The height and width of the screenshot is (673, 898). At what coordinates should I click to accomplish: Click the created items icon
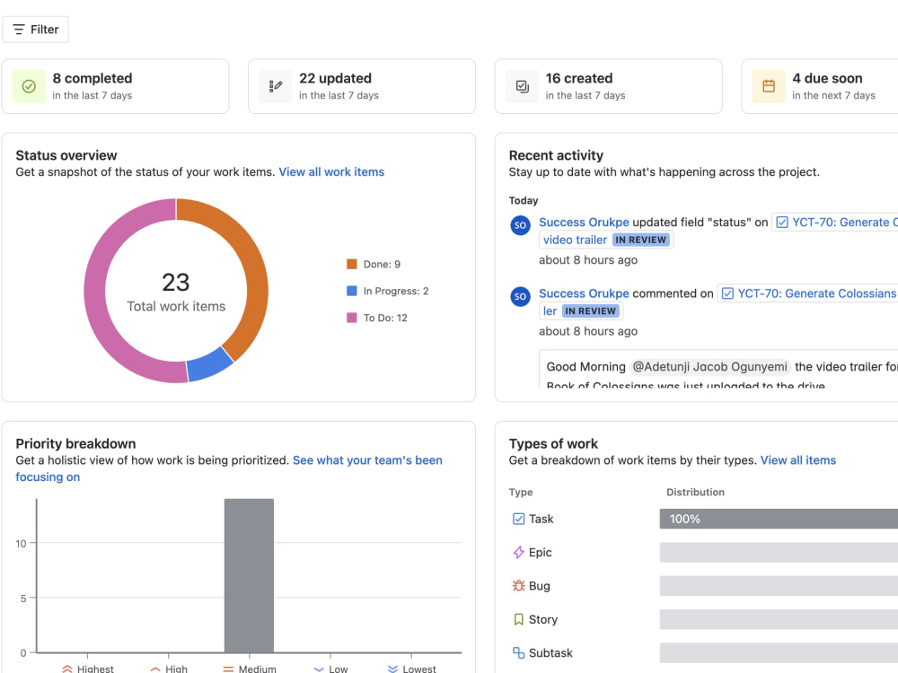[x=523, y=86]
